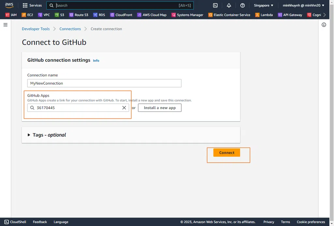
Task: Open the help question mark icon
Action: pos(242,6)
